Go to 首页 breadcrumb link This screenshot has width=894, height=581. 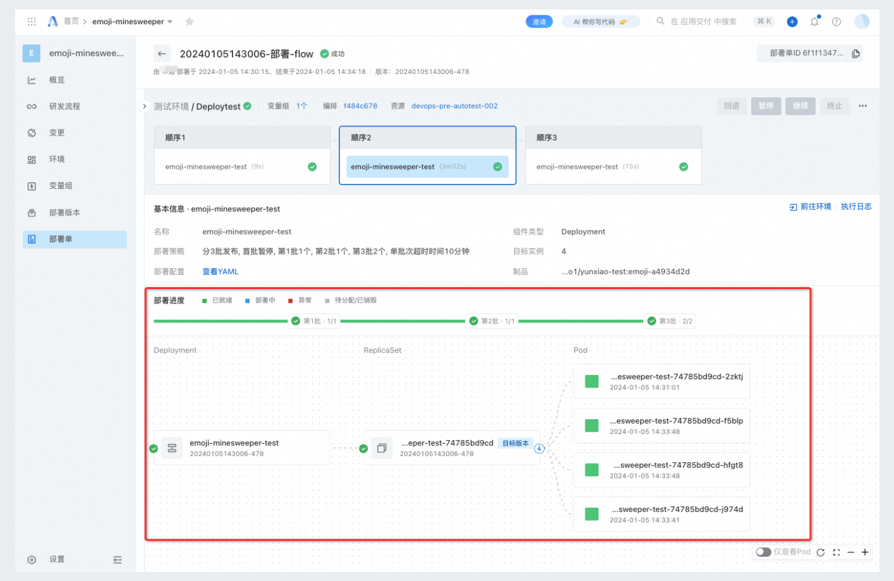point(71,21)
